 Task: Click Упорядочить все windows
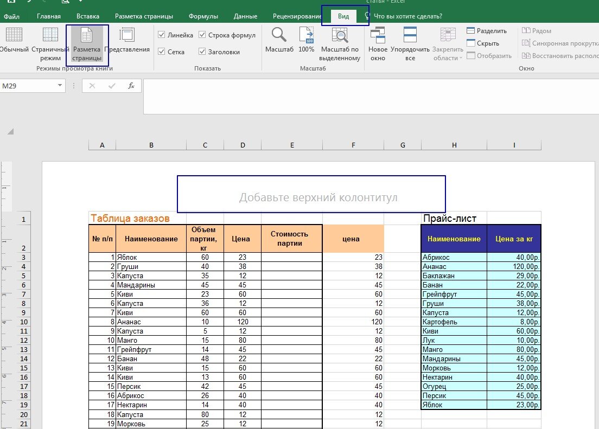[x=410, y=44]
